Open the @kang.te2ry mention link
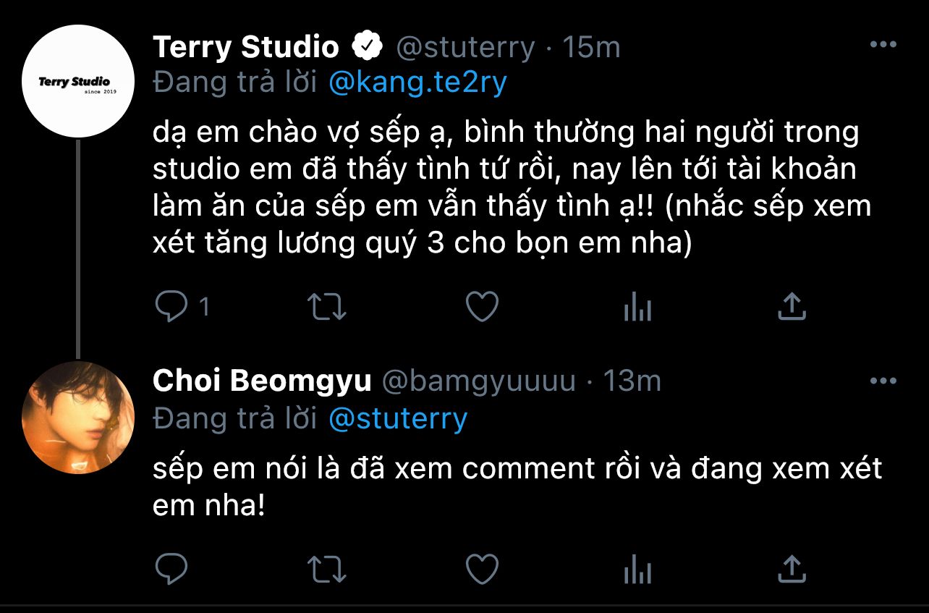This screenshot has width=929, height=613. click(417, 83)
